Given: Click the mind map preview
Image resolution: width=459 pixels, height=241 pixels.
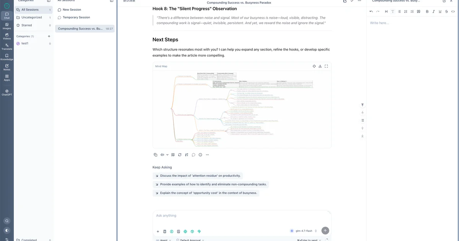Looking at the screenshot, I should click(242, 109).
